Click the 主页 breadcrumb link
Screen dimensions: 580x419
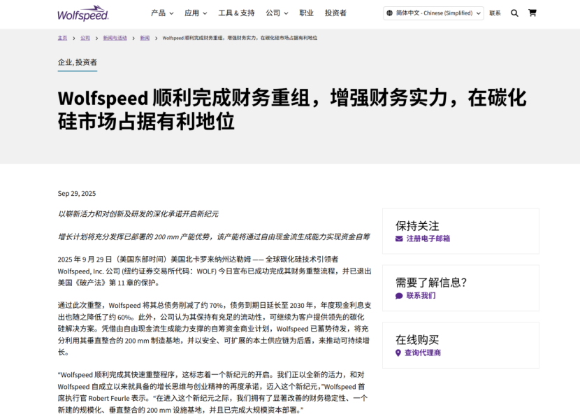tap(62, 38)
